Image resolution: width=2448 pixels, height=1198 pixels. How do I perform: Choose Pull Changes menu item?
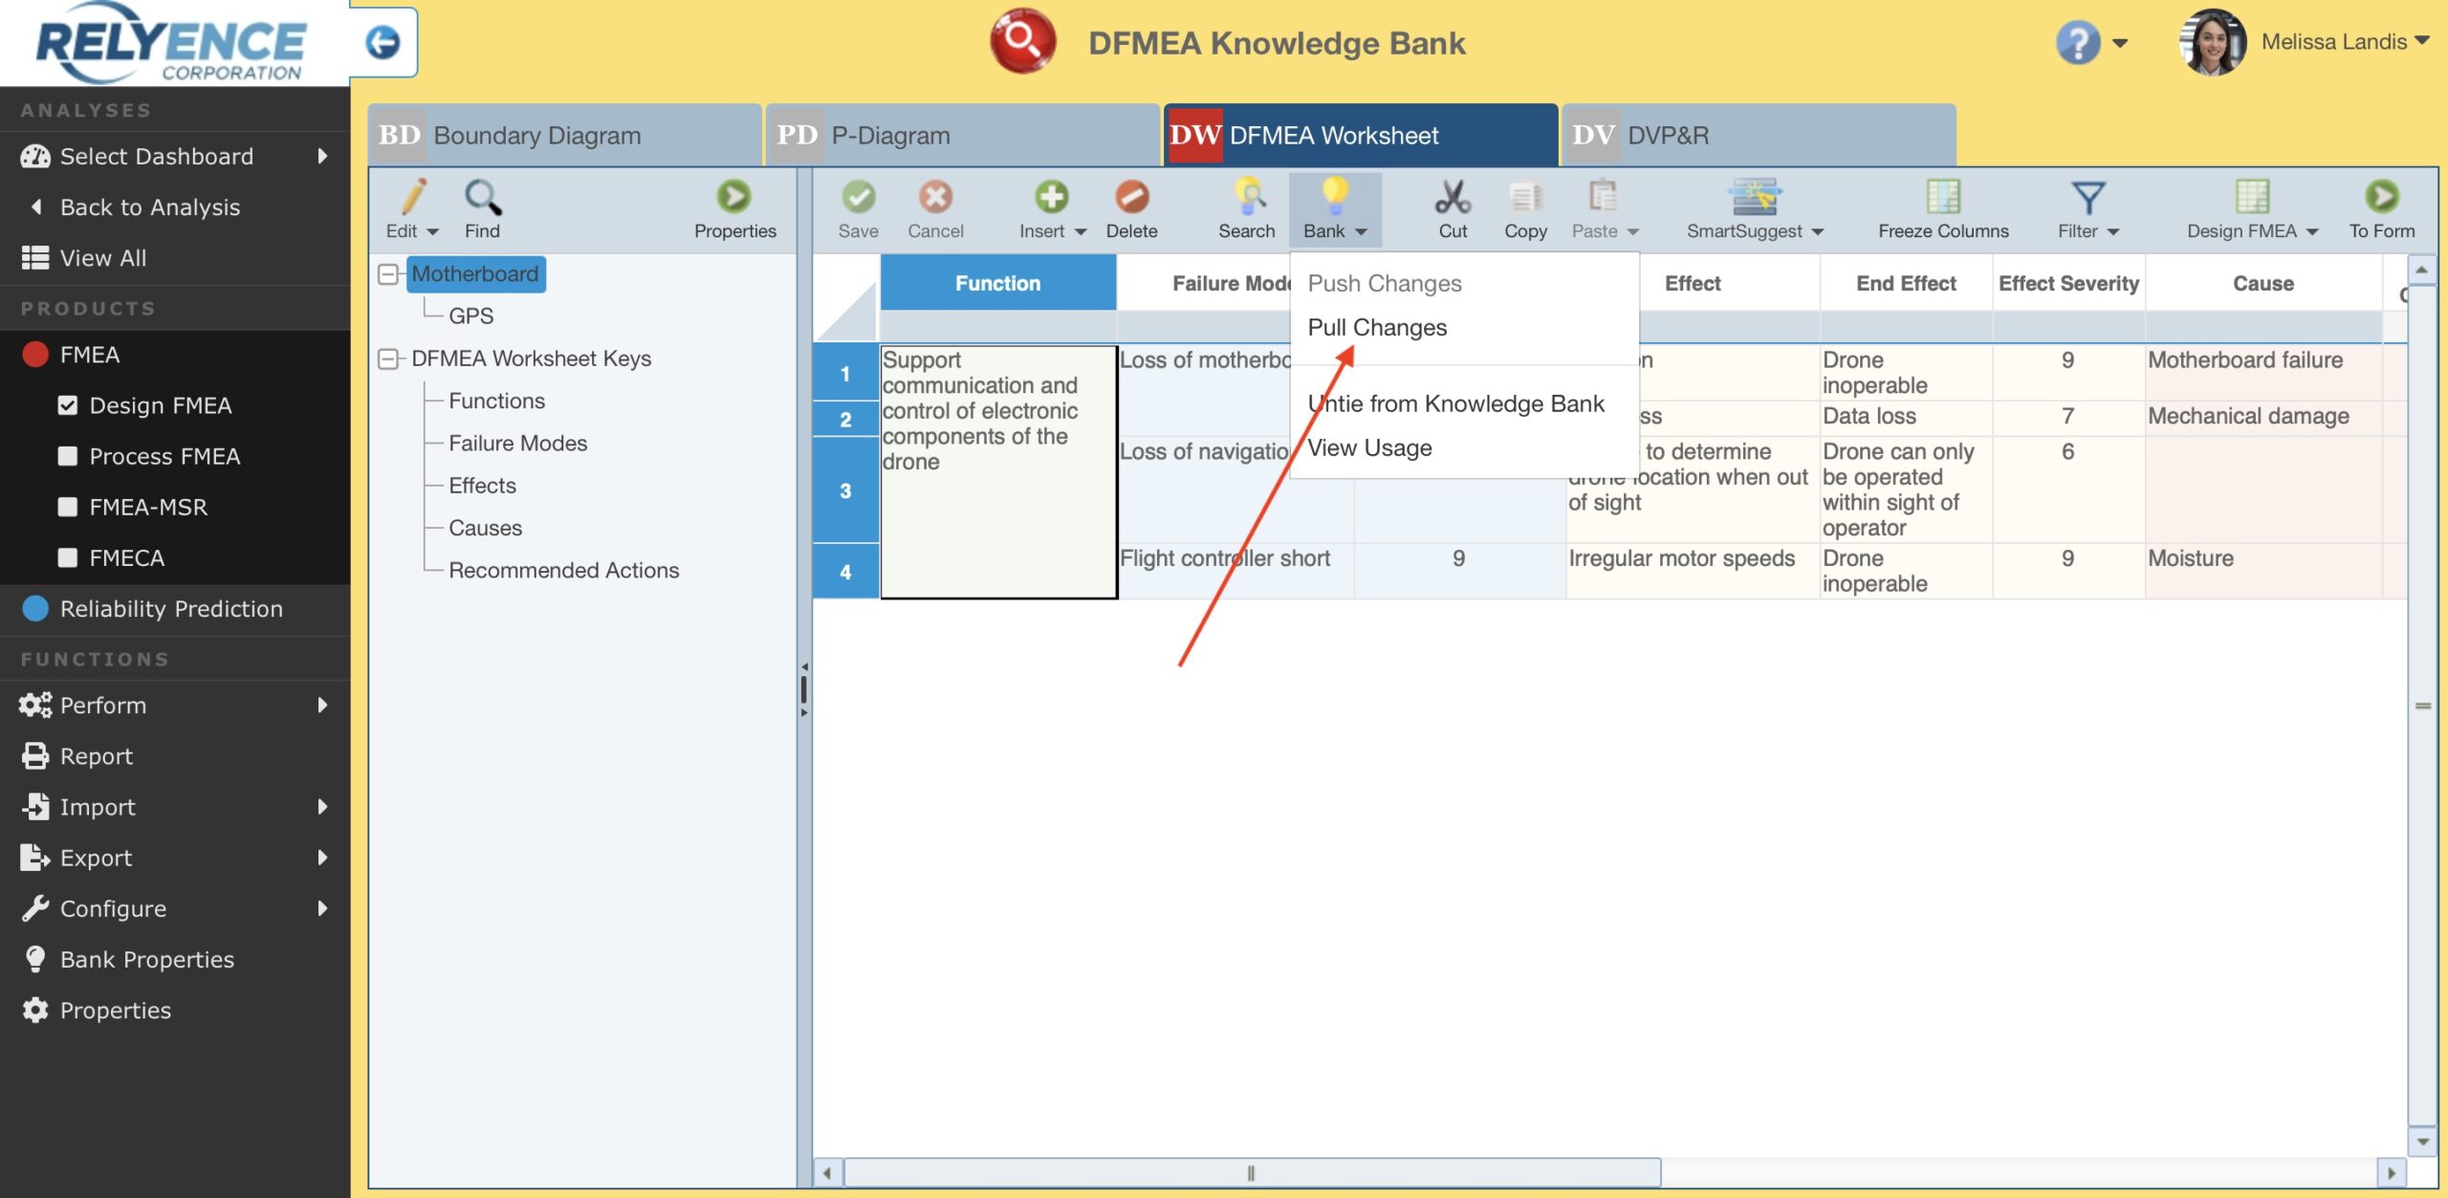[1377, 328]
